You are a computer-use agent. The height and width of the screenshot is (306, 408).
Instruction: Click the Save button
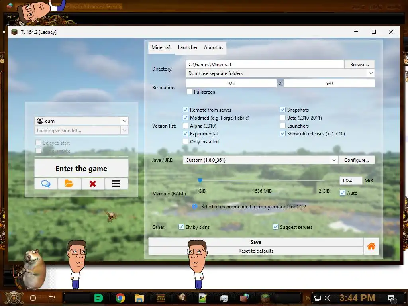256,242
